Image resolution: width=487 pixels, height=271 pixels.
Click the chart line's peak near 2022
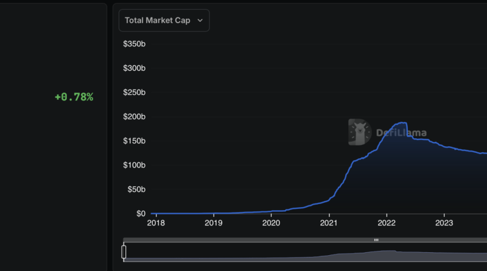[x=401, y=122]
